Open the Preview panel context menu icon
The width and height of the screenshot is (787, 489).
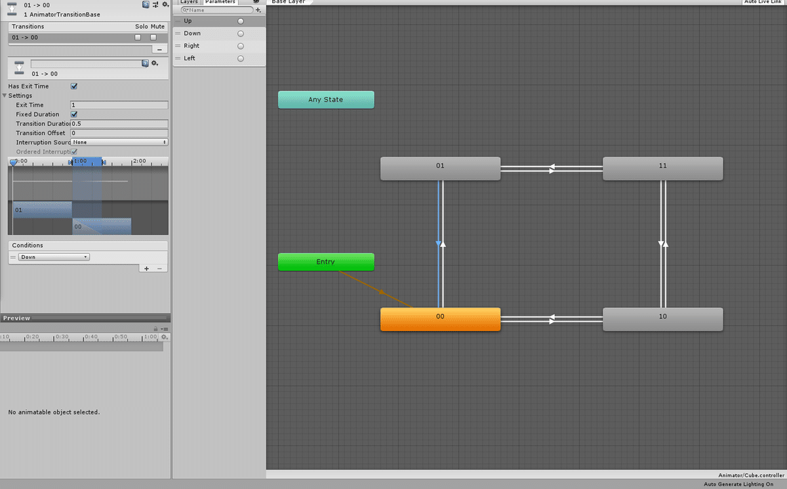tap(164, 328)
